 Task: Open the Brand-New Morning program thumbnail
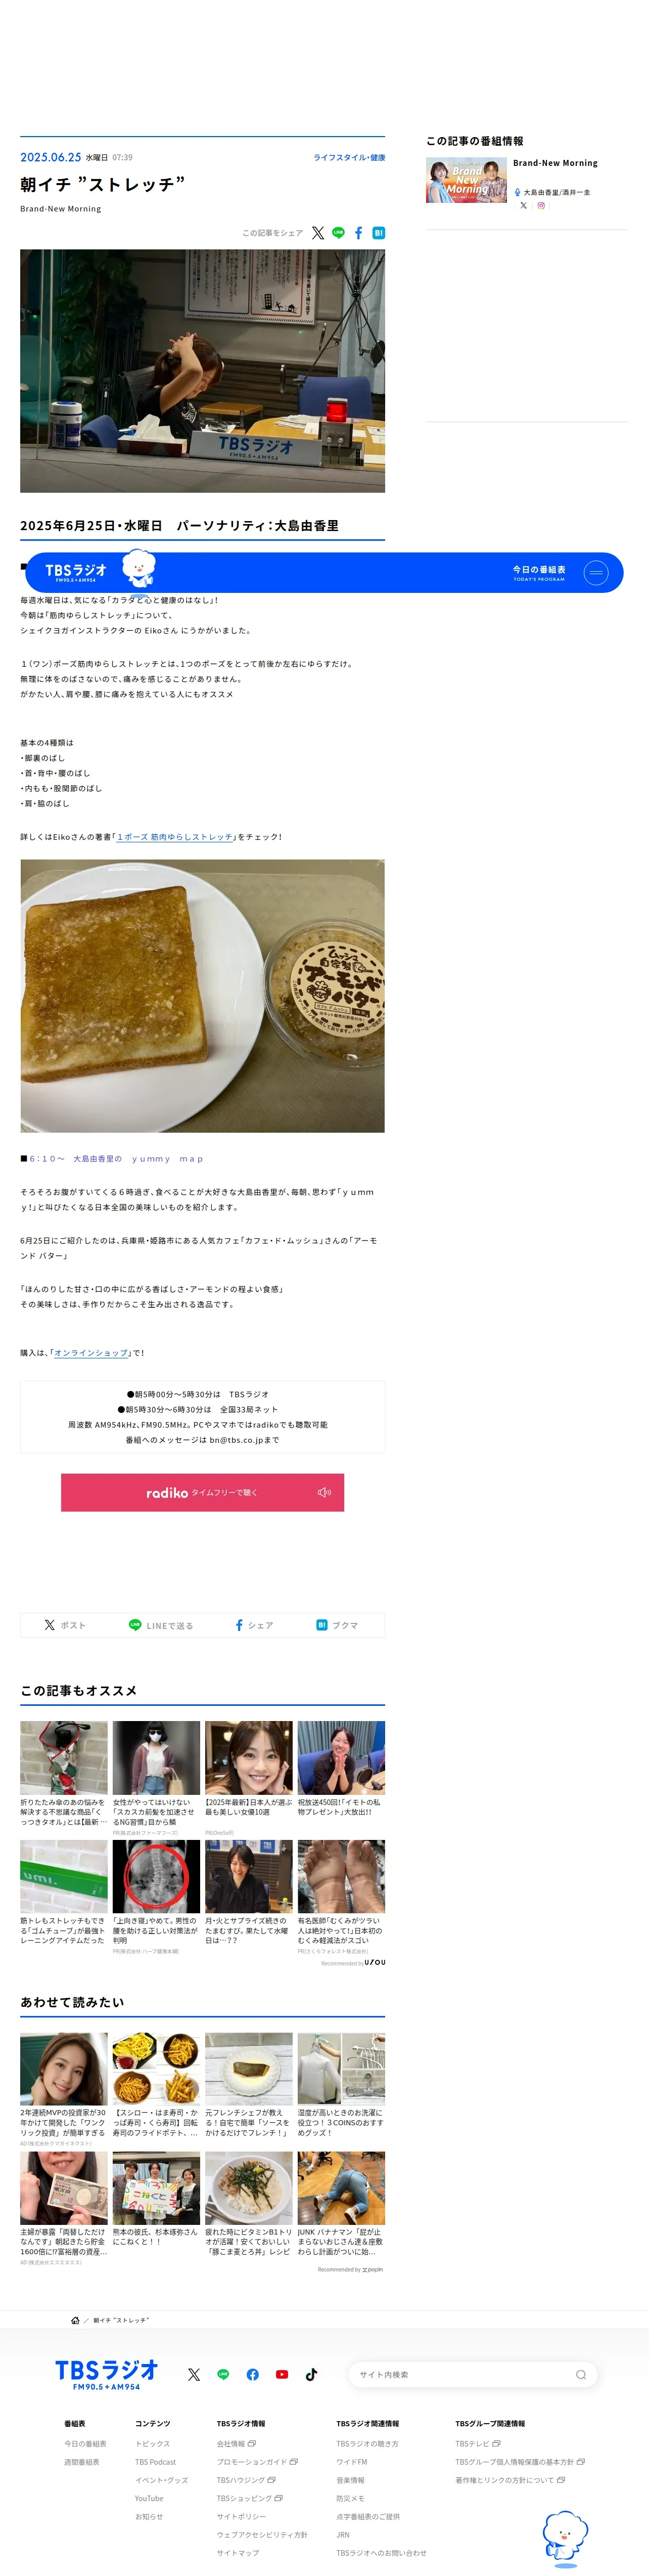click(x=467, y=180)
